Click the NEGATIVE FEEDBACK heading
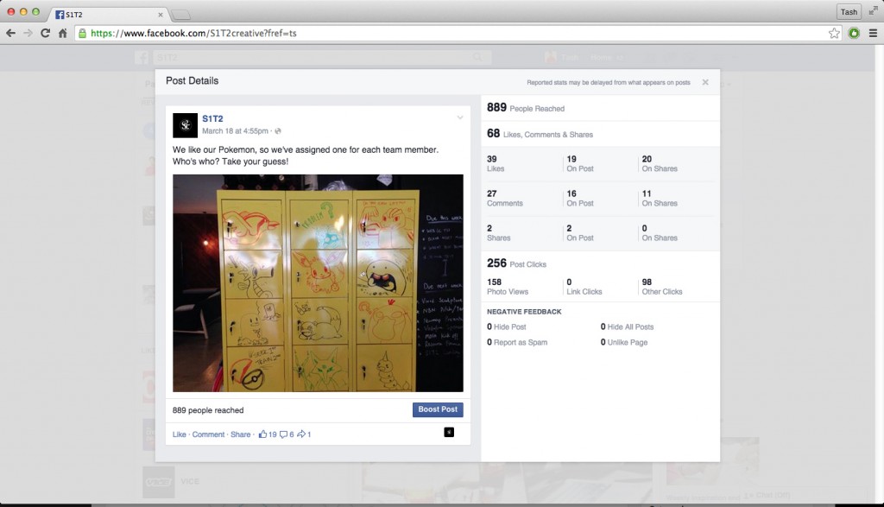884x507 pixels. coord(524,311)
